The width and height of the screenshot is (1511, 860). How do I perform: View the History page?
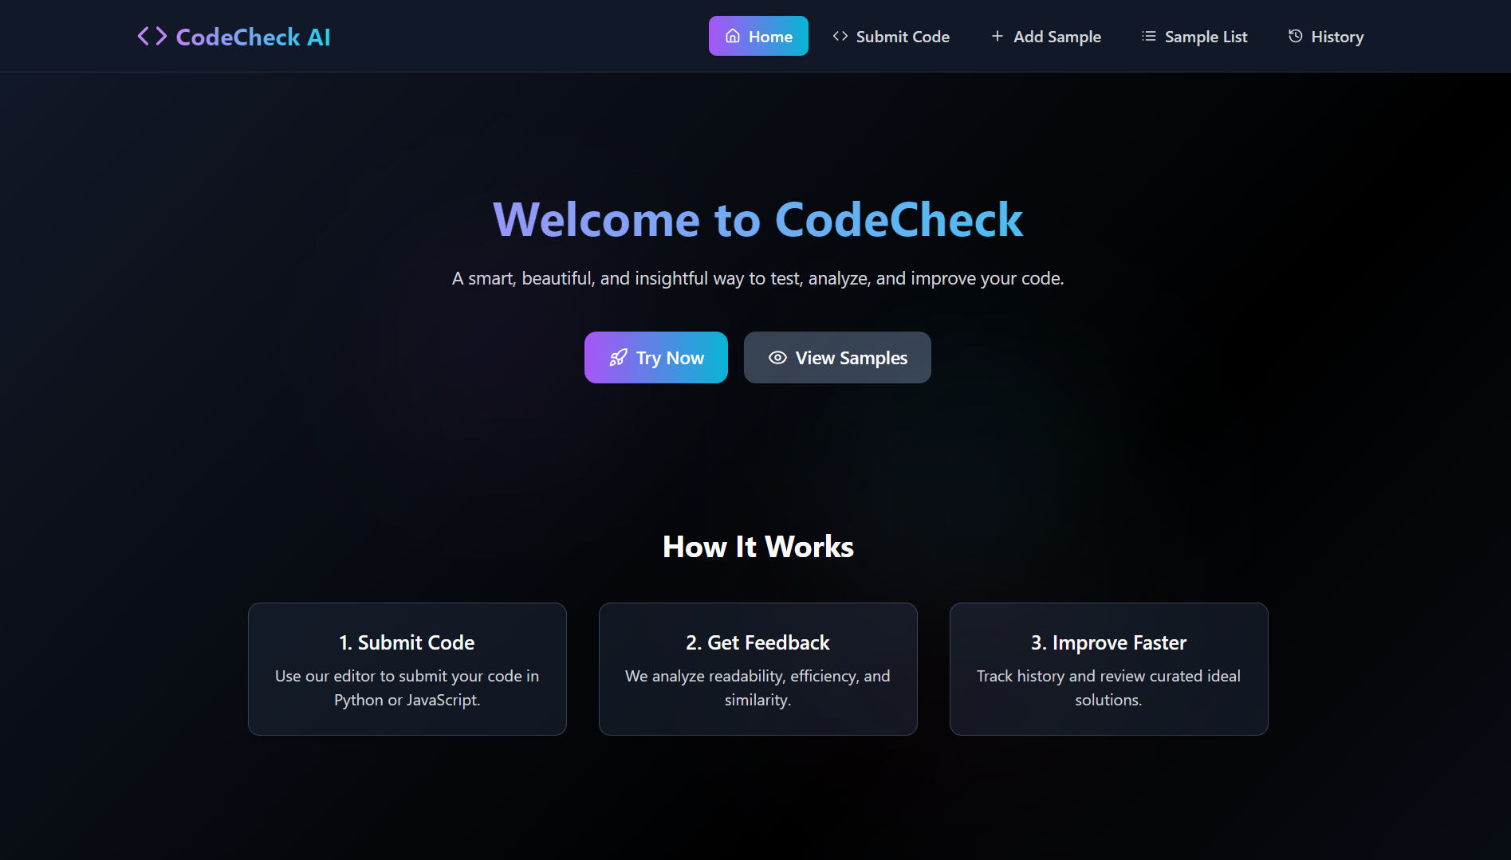1325,36
